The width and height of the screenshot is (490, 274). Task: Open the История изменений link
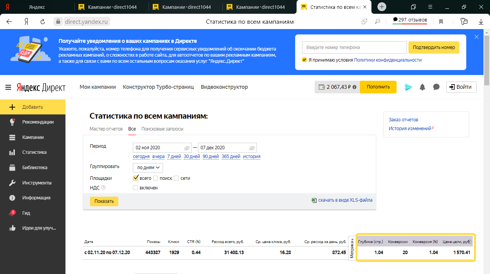410,129
